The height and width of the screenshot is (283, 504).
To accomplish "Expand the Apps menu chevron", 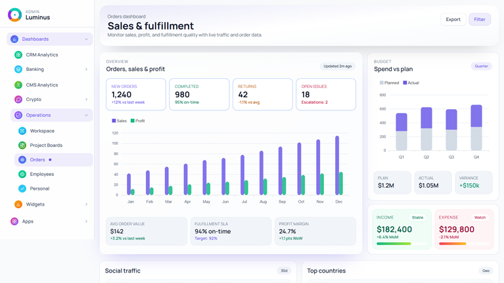I will pos(86,222).
